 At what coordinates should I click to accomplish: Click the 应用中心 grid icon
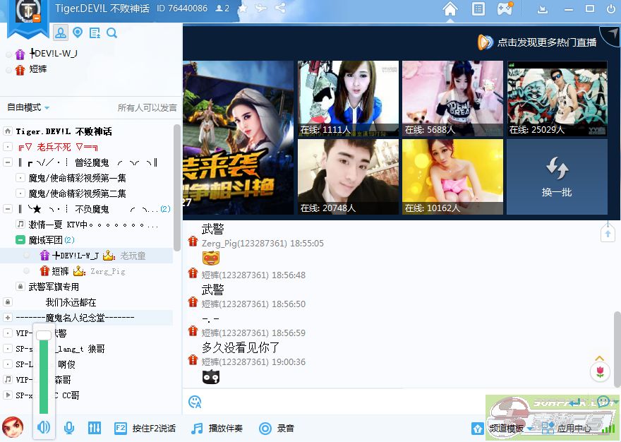click(548, 428)
